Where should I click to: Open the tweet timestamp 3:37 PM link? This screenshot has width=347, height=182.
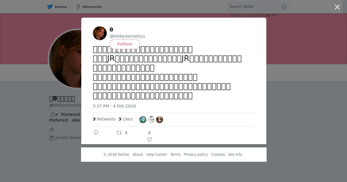click(114, 106)
